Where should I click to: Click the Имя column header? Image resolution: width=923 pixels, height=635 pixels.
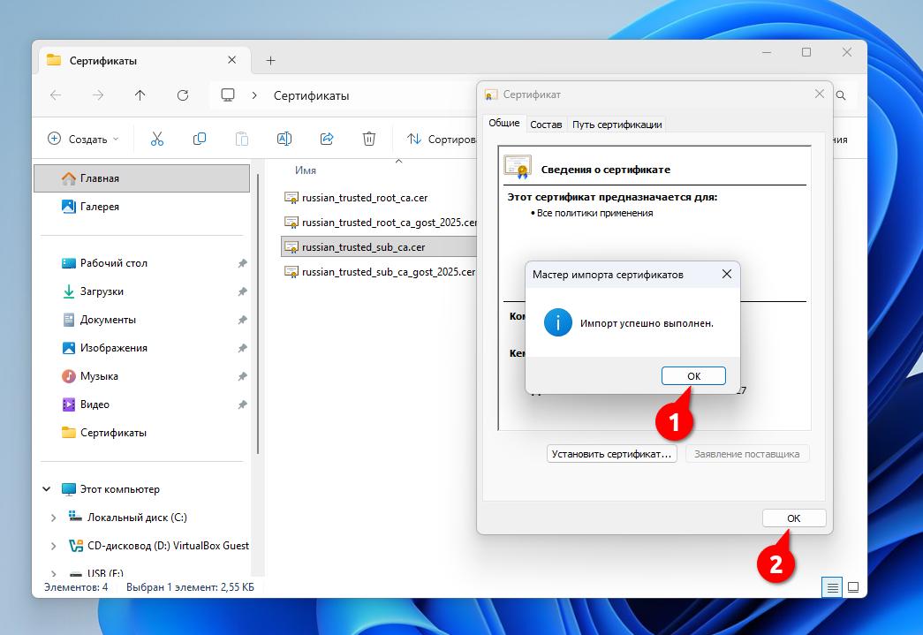click(306, 170)
